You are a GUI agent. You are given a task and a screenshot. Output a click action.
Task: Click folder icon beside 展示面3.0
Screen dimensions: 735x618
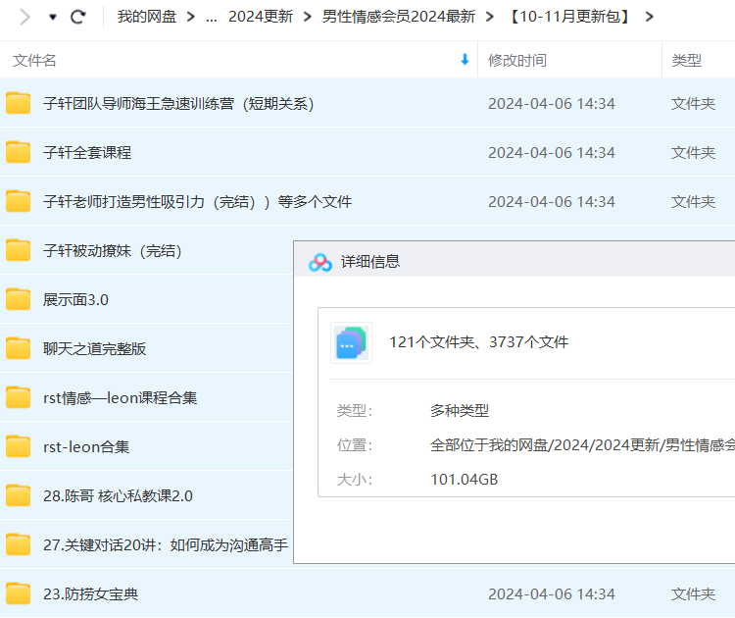point(19,299)
